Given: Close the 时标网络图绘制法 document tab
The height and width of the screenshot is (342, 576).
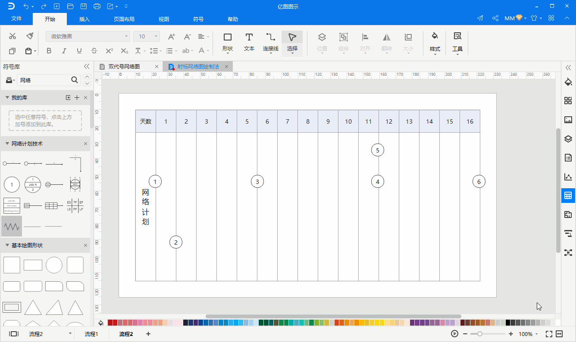Looking at the screenshot, I should [x=226, y=67].
